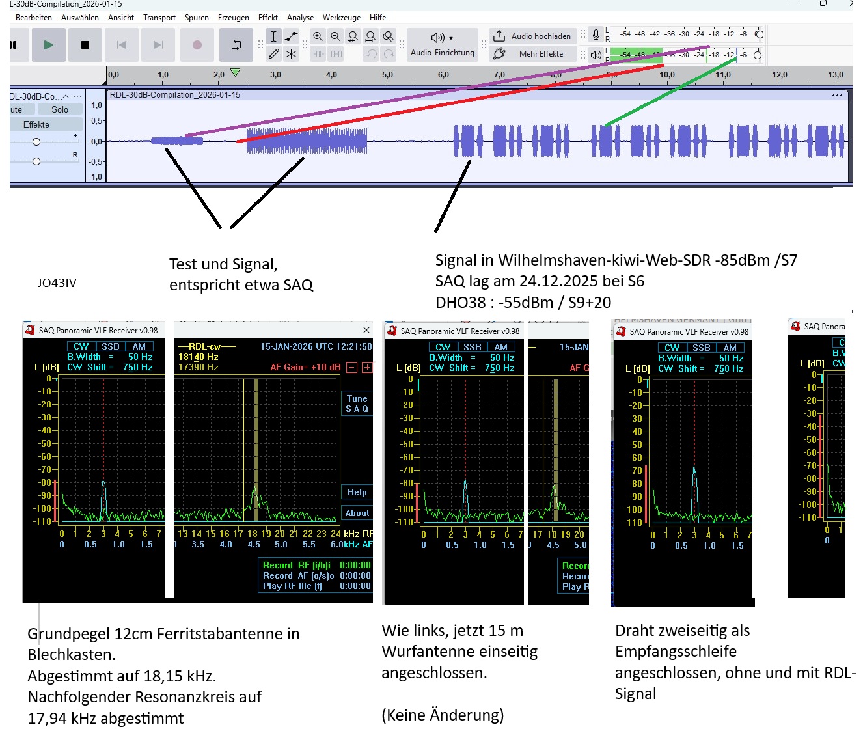Click the Audio hochladen button

coord(532,36)
